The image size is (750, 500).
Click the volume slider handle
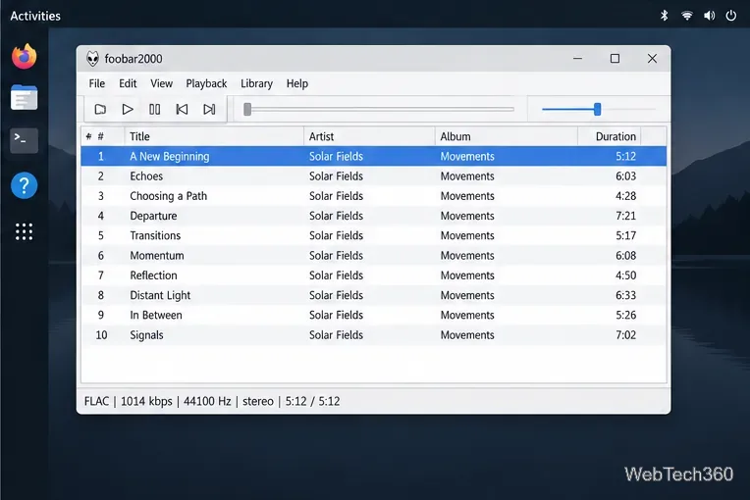click(x=598, y=110)
